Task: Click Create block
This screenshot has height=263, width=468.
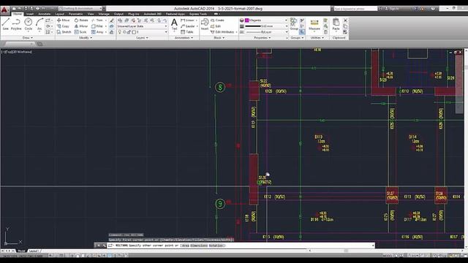Action: [217, 20]
